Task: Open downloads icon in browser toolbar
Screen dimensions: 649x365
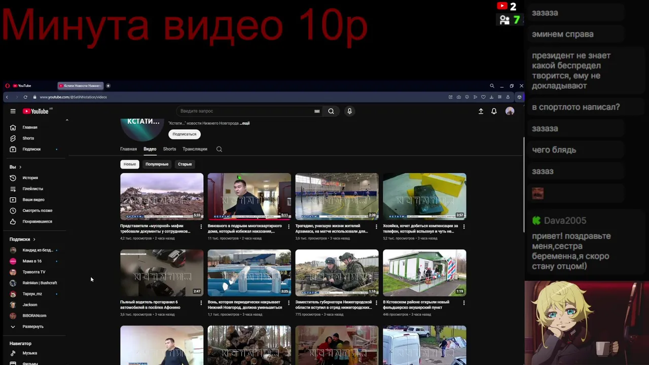Action: pos(491,97)
